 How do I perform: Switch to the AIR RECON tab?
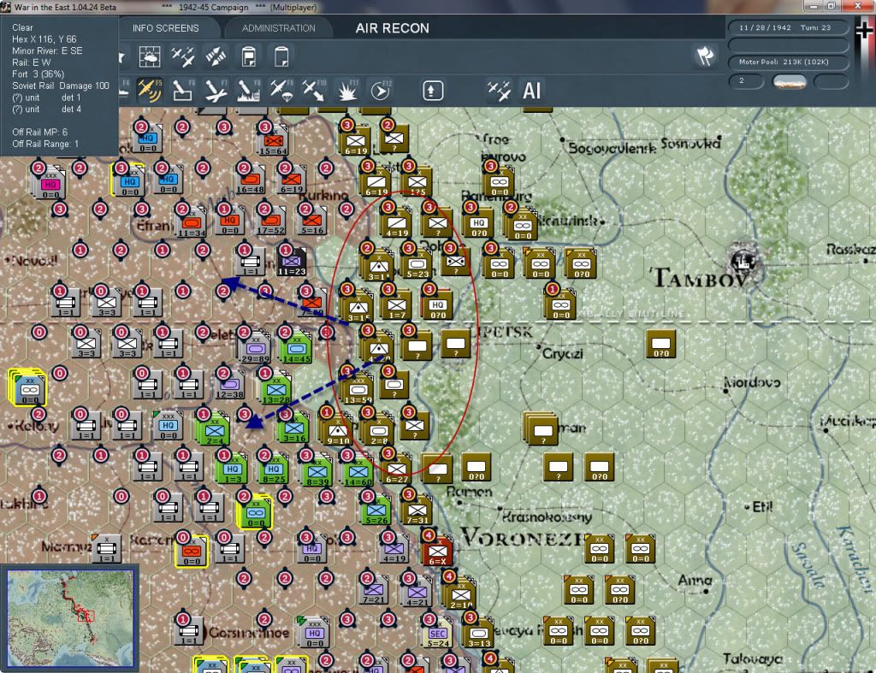(392, 28)
